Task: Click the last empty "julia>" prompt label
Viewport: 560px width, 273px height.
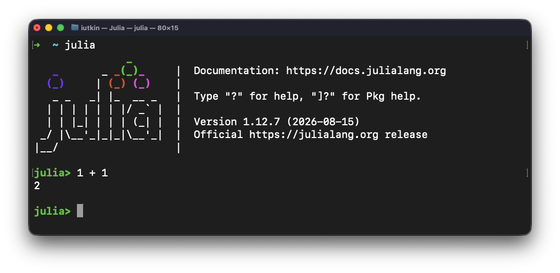Action: pyautogui.click(x=52, y=211)
